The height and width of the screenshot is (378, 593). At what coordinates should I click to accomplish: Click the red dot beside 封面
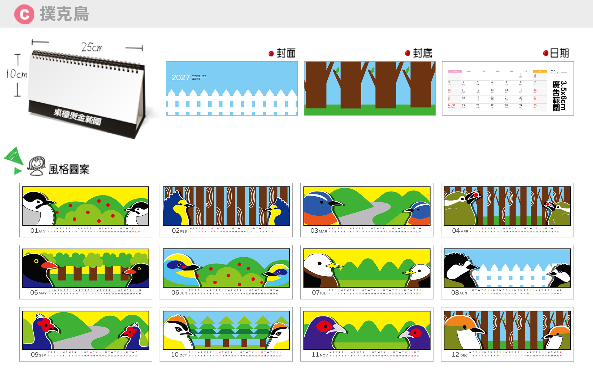pyautogui.click(x=271, y=54)
